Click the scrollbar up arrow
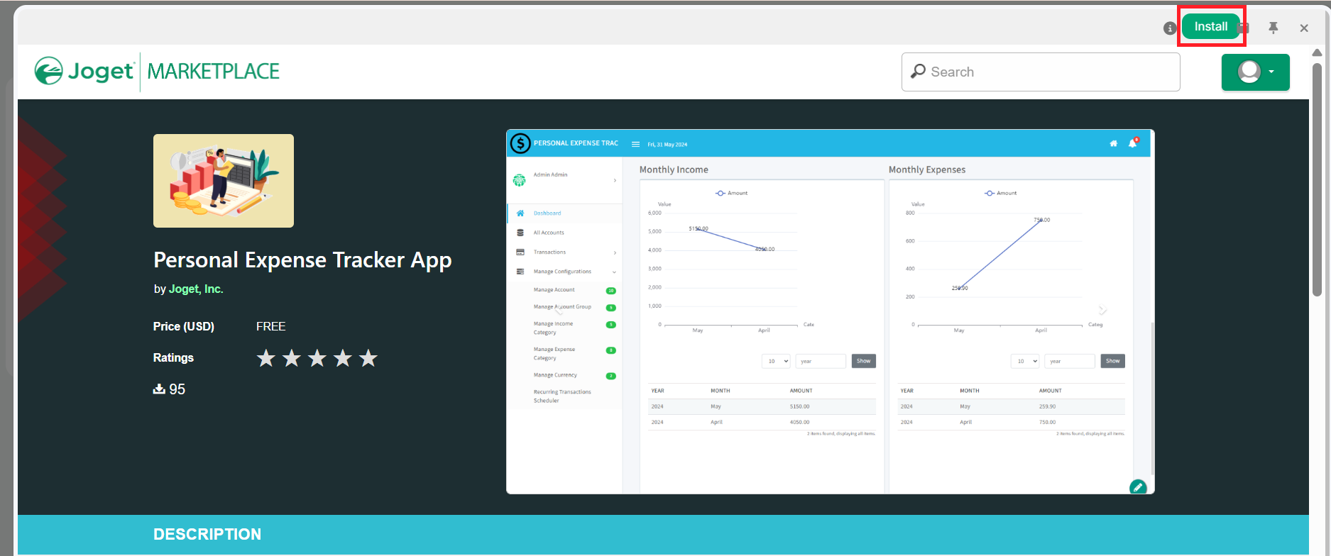The image size is (1331, 556). coord(1317,52)
